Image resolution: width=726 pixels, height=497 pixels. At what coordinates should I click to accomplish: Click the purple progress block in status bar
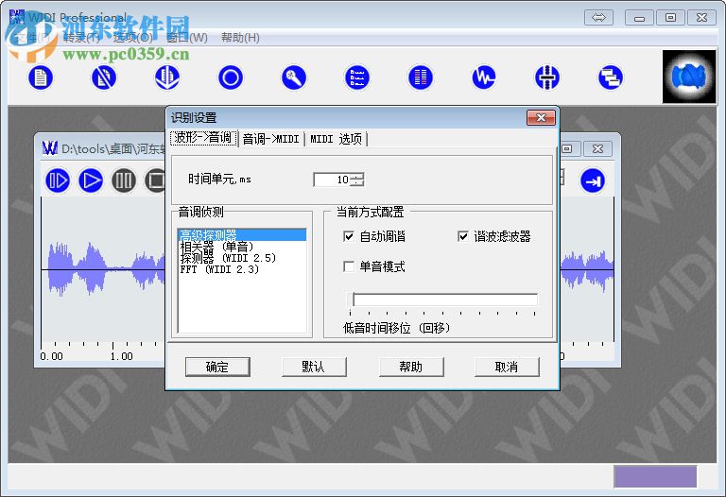tap(655, 476)
